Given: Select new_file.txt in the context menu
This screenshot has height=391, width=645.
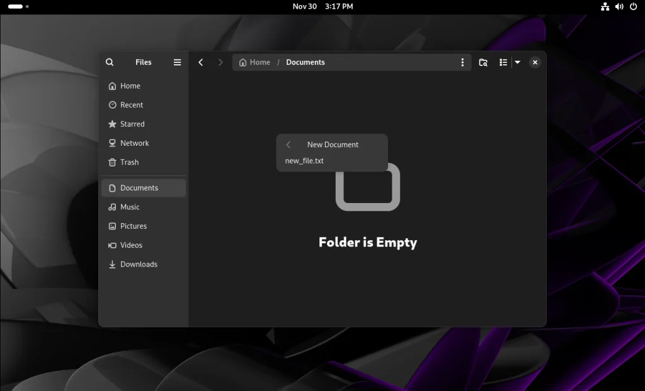Looking at the screenshot, I should pos(304,160).
